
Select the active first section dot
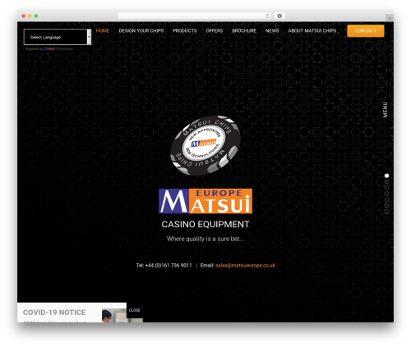point(386,176)
